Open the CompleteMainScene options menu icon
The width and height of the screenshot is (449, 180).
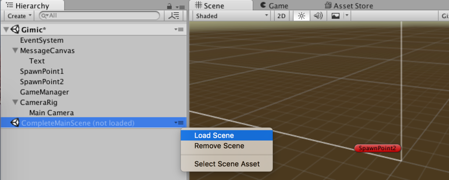[x=179, y=123]
